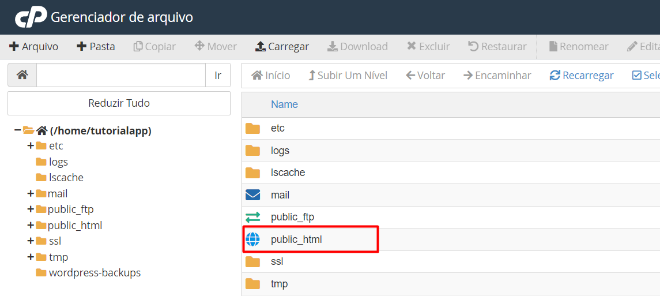Click the Renomear toolbar button
Viewport: 660px width, 296px height.
578,46
